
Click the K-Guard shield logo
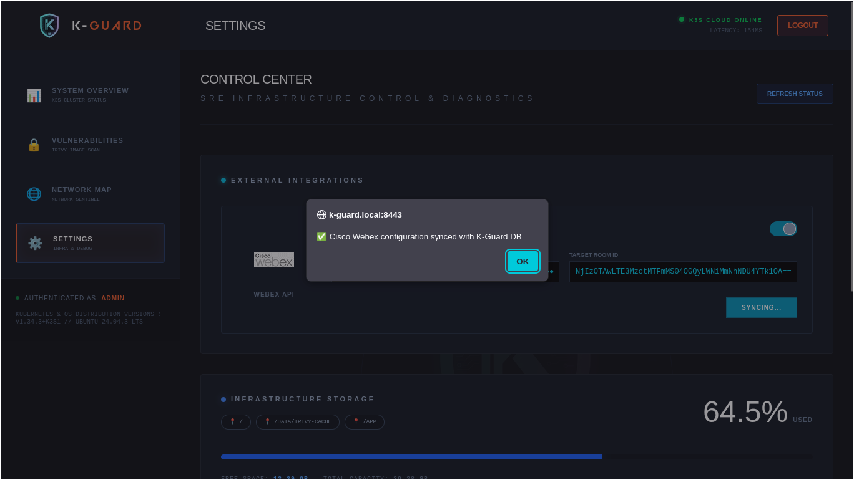pos(49,26)
